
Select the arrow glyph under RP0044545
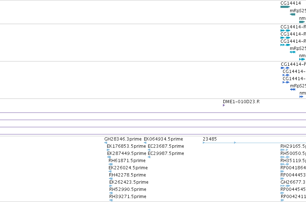pyautogui.click(x=282, y=193)
